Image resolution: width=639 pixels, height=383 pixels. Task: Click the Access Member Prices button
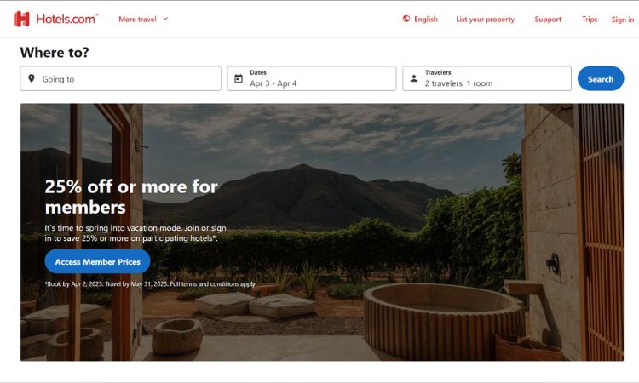click(x=97, y=261)
